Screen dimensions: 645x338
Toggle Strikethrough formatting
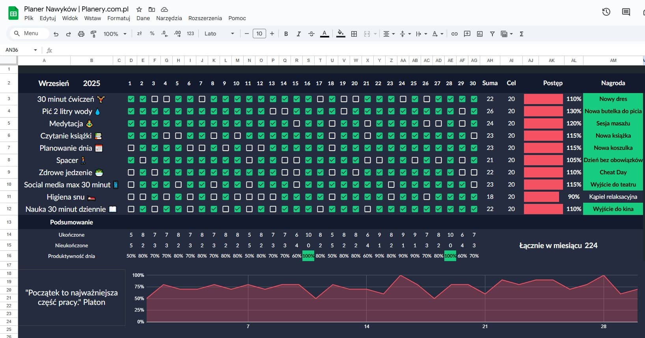(311, 34)
